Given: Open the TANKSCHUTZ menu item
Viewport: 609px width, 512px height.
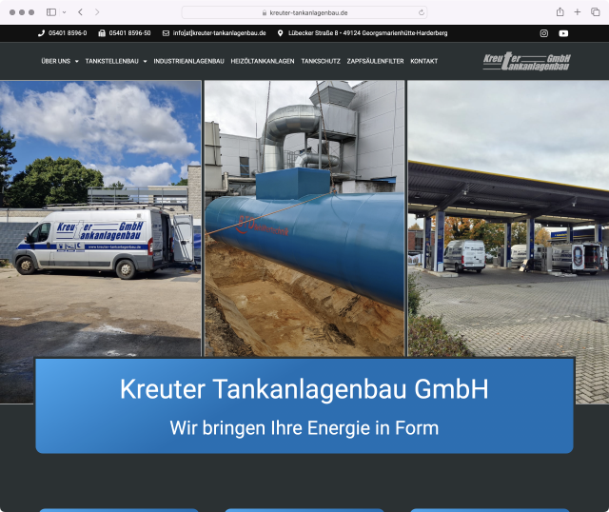Looking at the screenshot, I should [321, 61].
